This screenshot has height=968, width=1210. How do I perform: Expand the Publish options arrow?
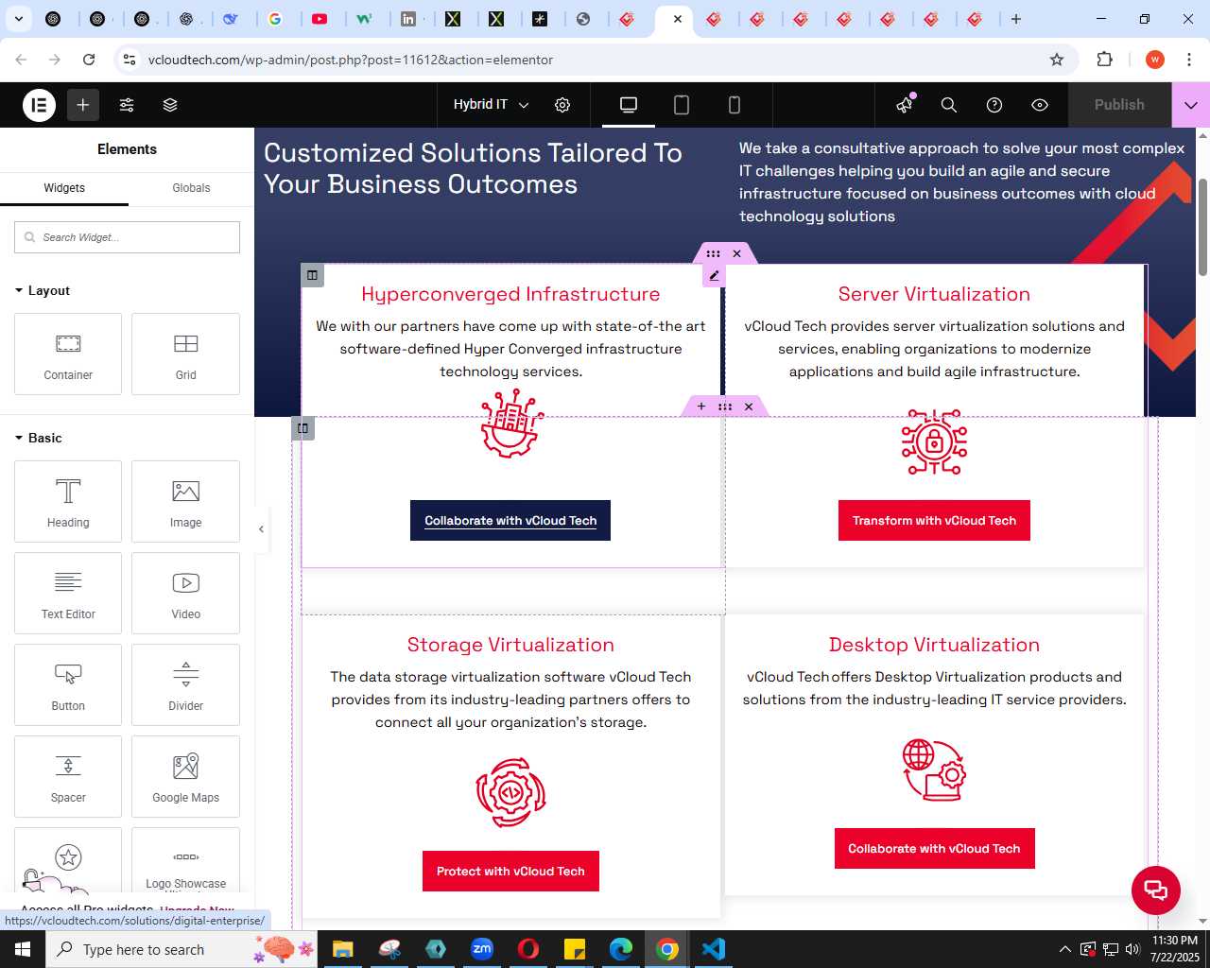(x=1191, y=105)
